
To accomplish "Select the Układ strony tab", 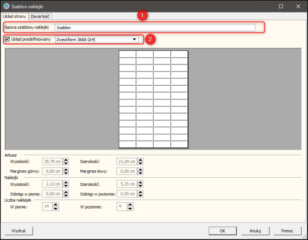I will click(x=14, y=17).
